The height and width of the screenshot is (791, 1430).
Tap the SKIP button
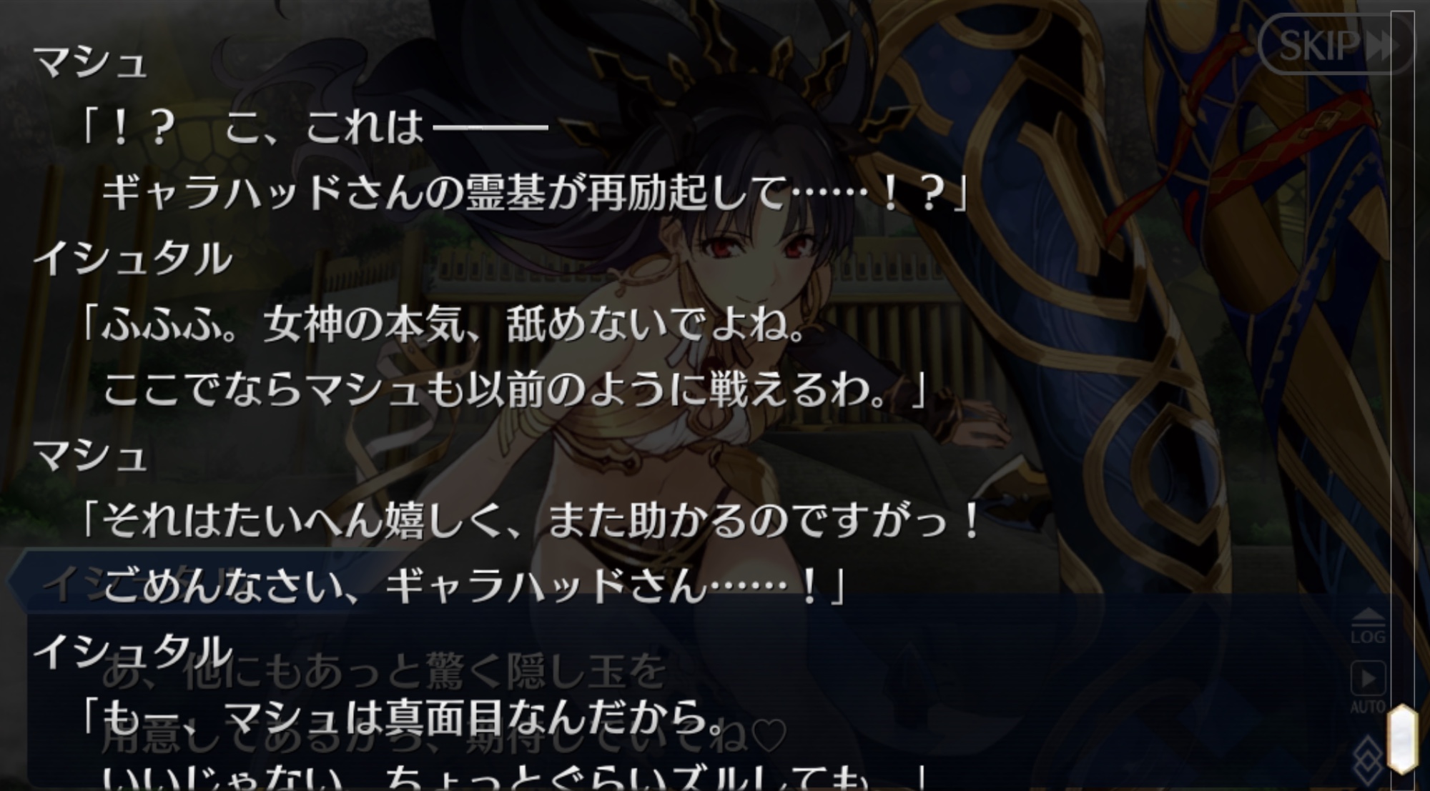(x=1335, y=45)
